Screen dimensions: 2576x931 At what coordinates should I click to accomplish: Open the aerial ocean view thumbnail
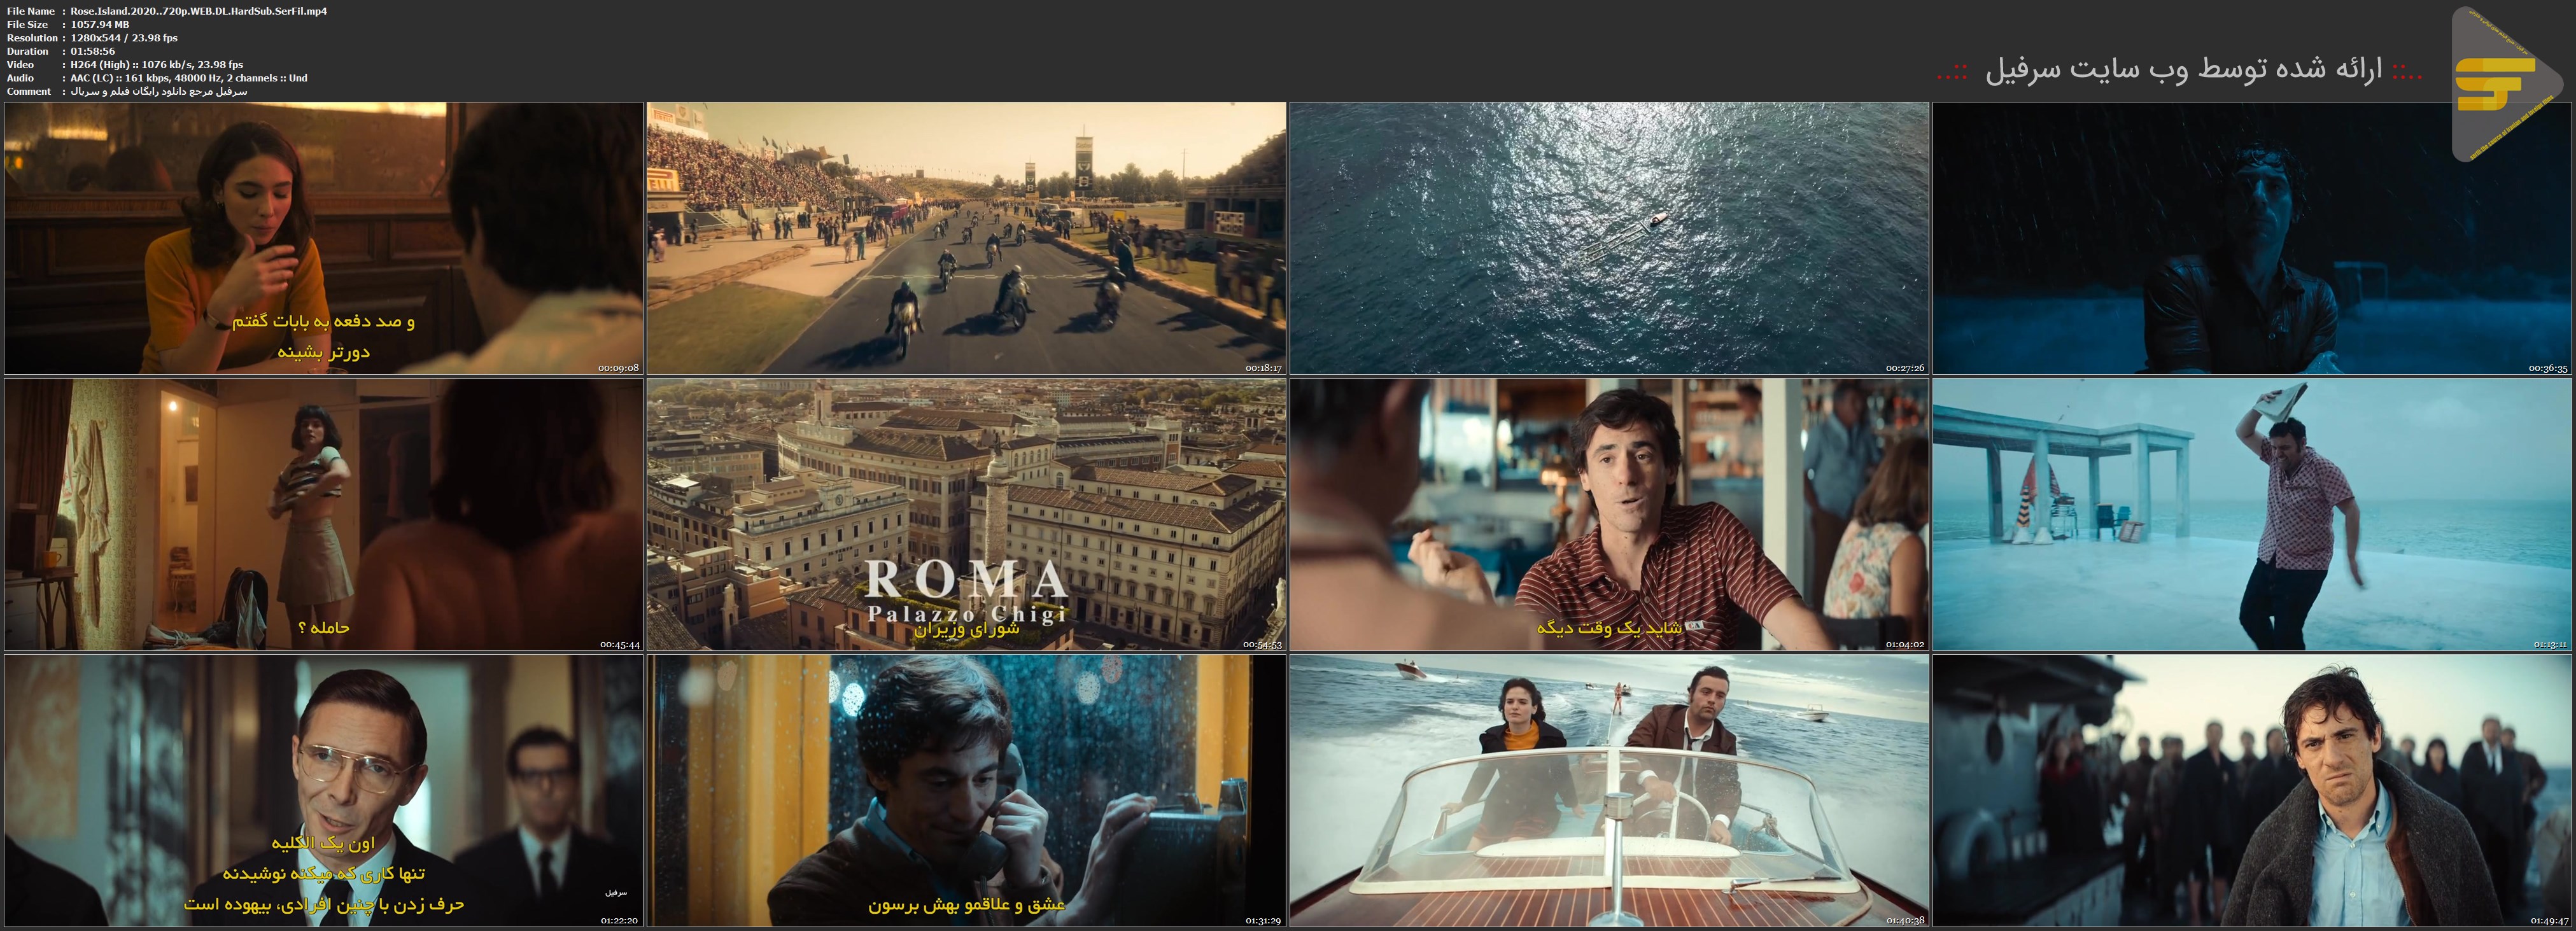coord(1609,238)
